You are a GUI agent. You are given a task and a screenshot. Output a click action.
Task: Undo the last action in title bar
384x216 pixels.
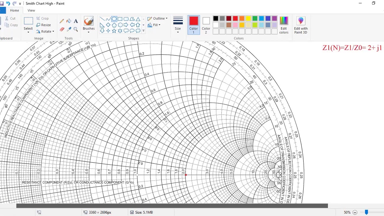coord(8,4)
